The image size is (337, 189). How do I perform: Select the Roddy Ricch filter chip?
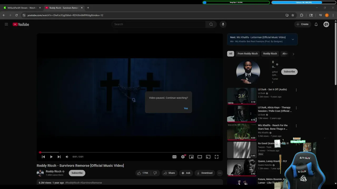270,54
